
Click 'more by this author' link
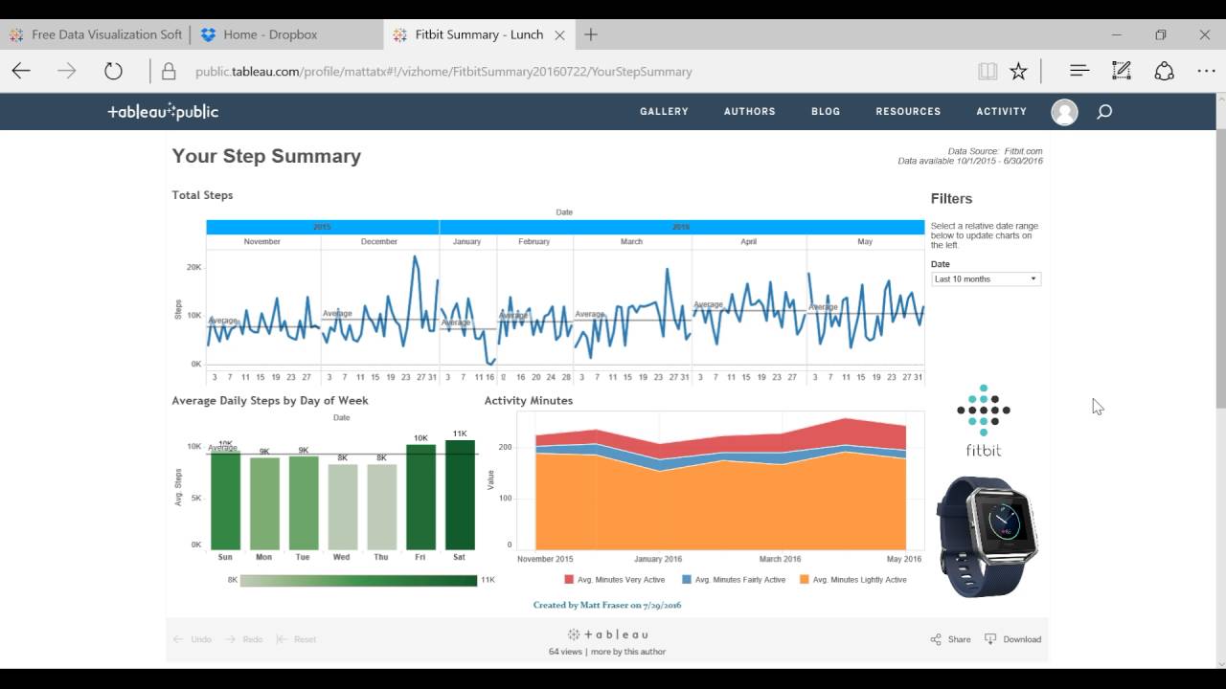(628, 652)
